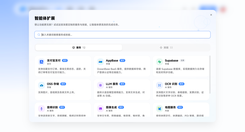The image size is (245, 132).
Task: Click the text 支持图片、音视频及各类文件上传
Action: [57, 92]
